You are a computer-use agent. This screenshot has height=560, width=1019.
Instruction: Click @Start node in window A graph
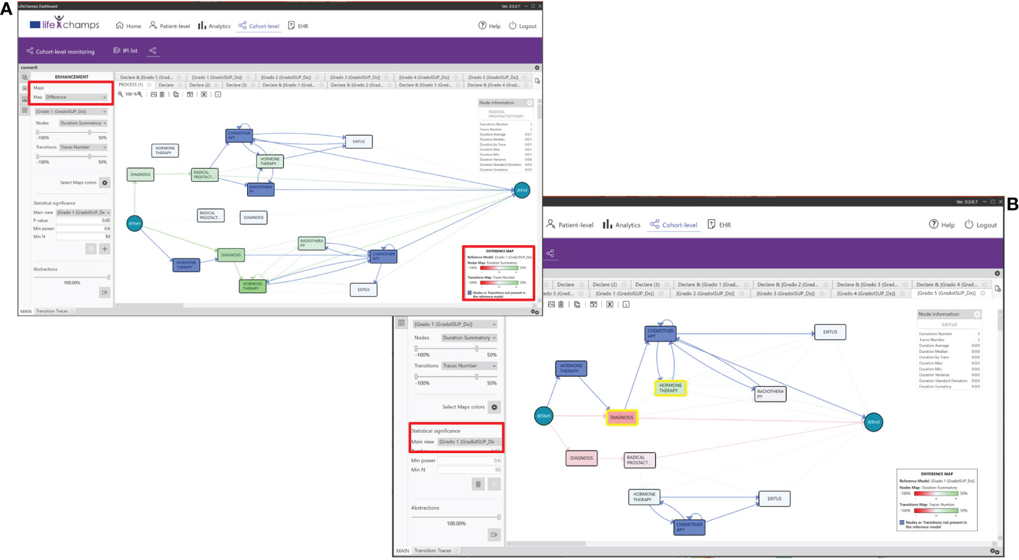pyautogui.click(x=134, y=223)
